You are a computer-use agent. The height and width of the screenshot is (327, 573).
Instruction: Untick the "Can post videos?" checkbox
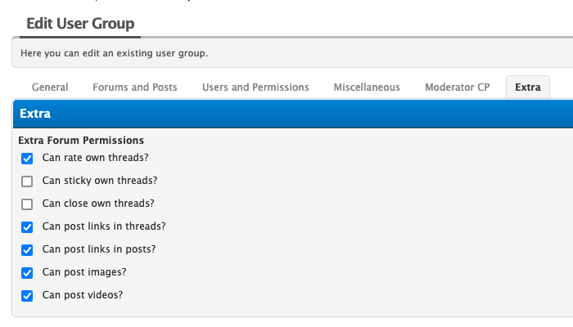click(27, 295)
